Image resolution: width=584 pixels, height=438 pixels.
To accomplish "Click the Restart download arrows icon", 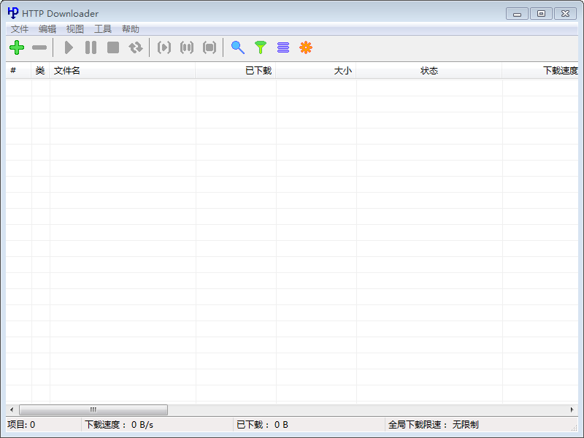I will click(136, 47).
